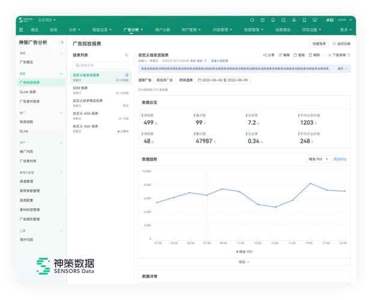372x300 pixels.
Task: Click the chart data point at 19:00
Action: 310,184
